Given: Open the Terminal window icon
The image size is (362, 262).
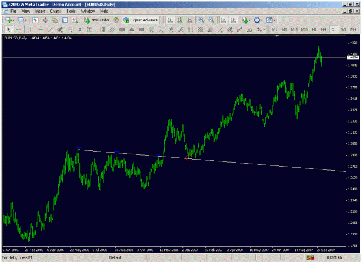Looking at the screenshot, I should (65, 20).
